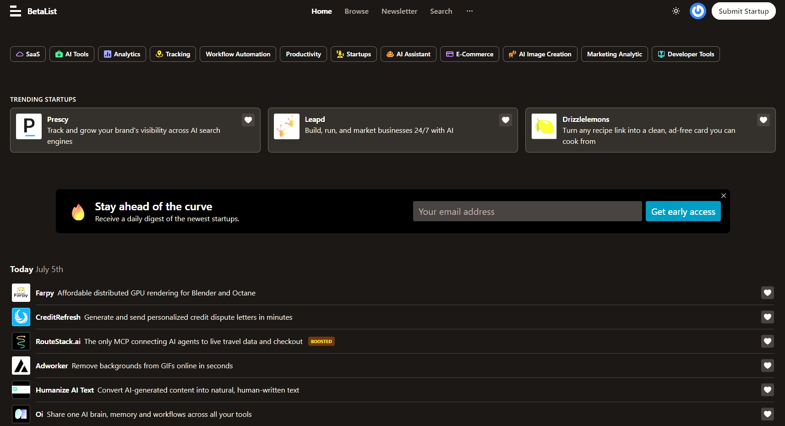Select the Developer Tools tag
The height and width of the screenshot is (426, 785).
point(686,54)
